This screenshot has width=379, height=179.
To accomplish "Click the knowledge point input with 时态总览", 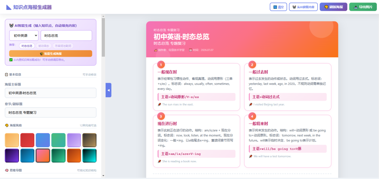I will click(66, 35).
